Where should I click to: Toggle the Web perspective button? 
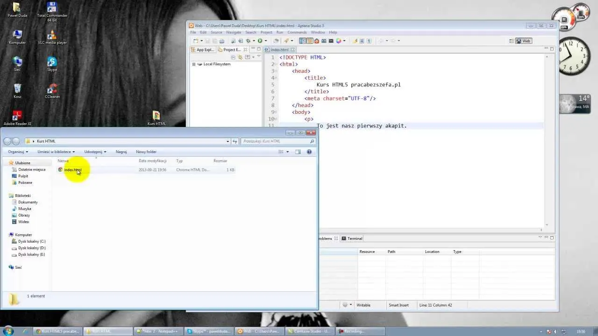(523, 41)
